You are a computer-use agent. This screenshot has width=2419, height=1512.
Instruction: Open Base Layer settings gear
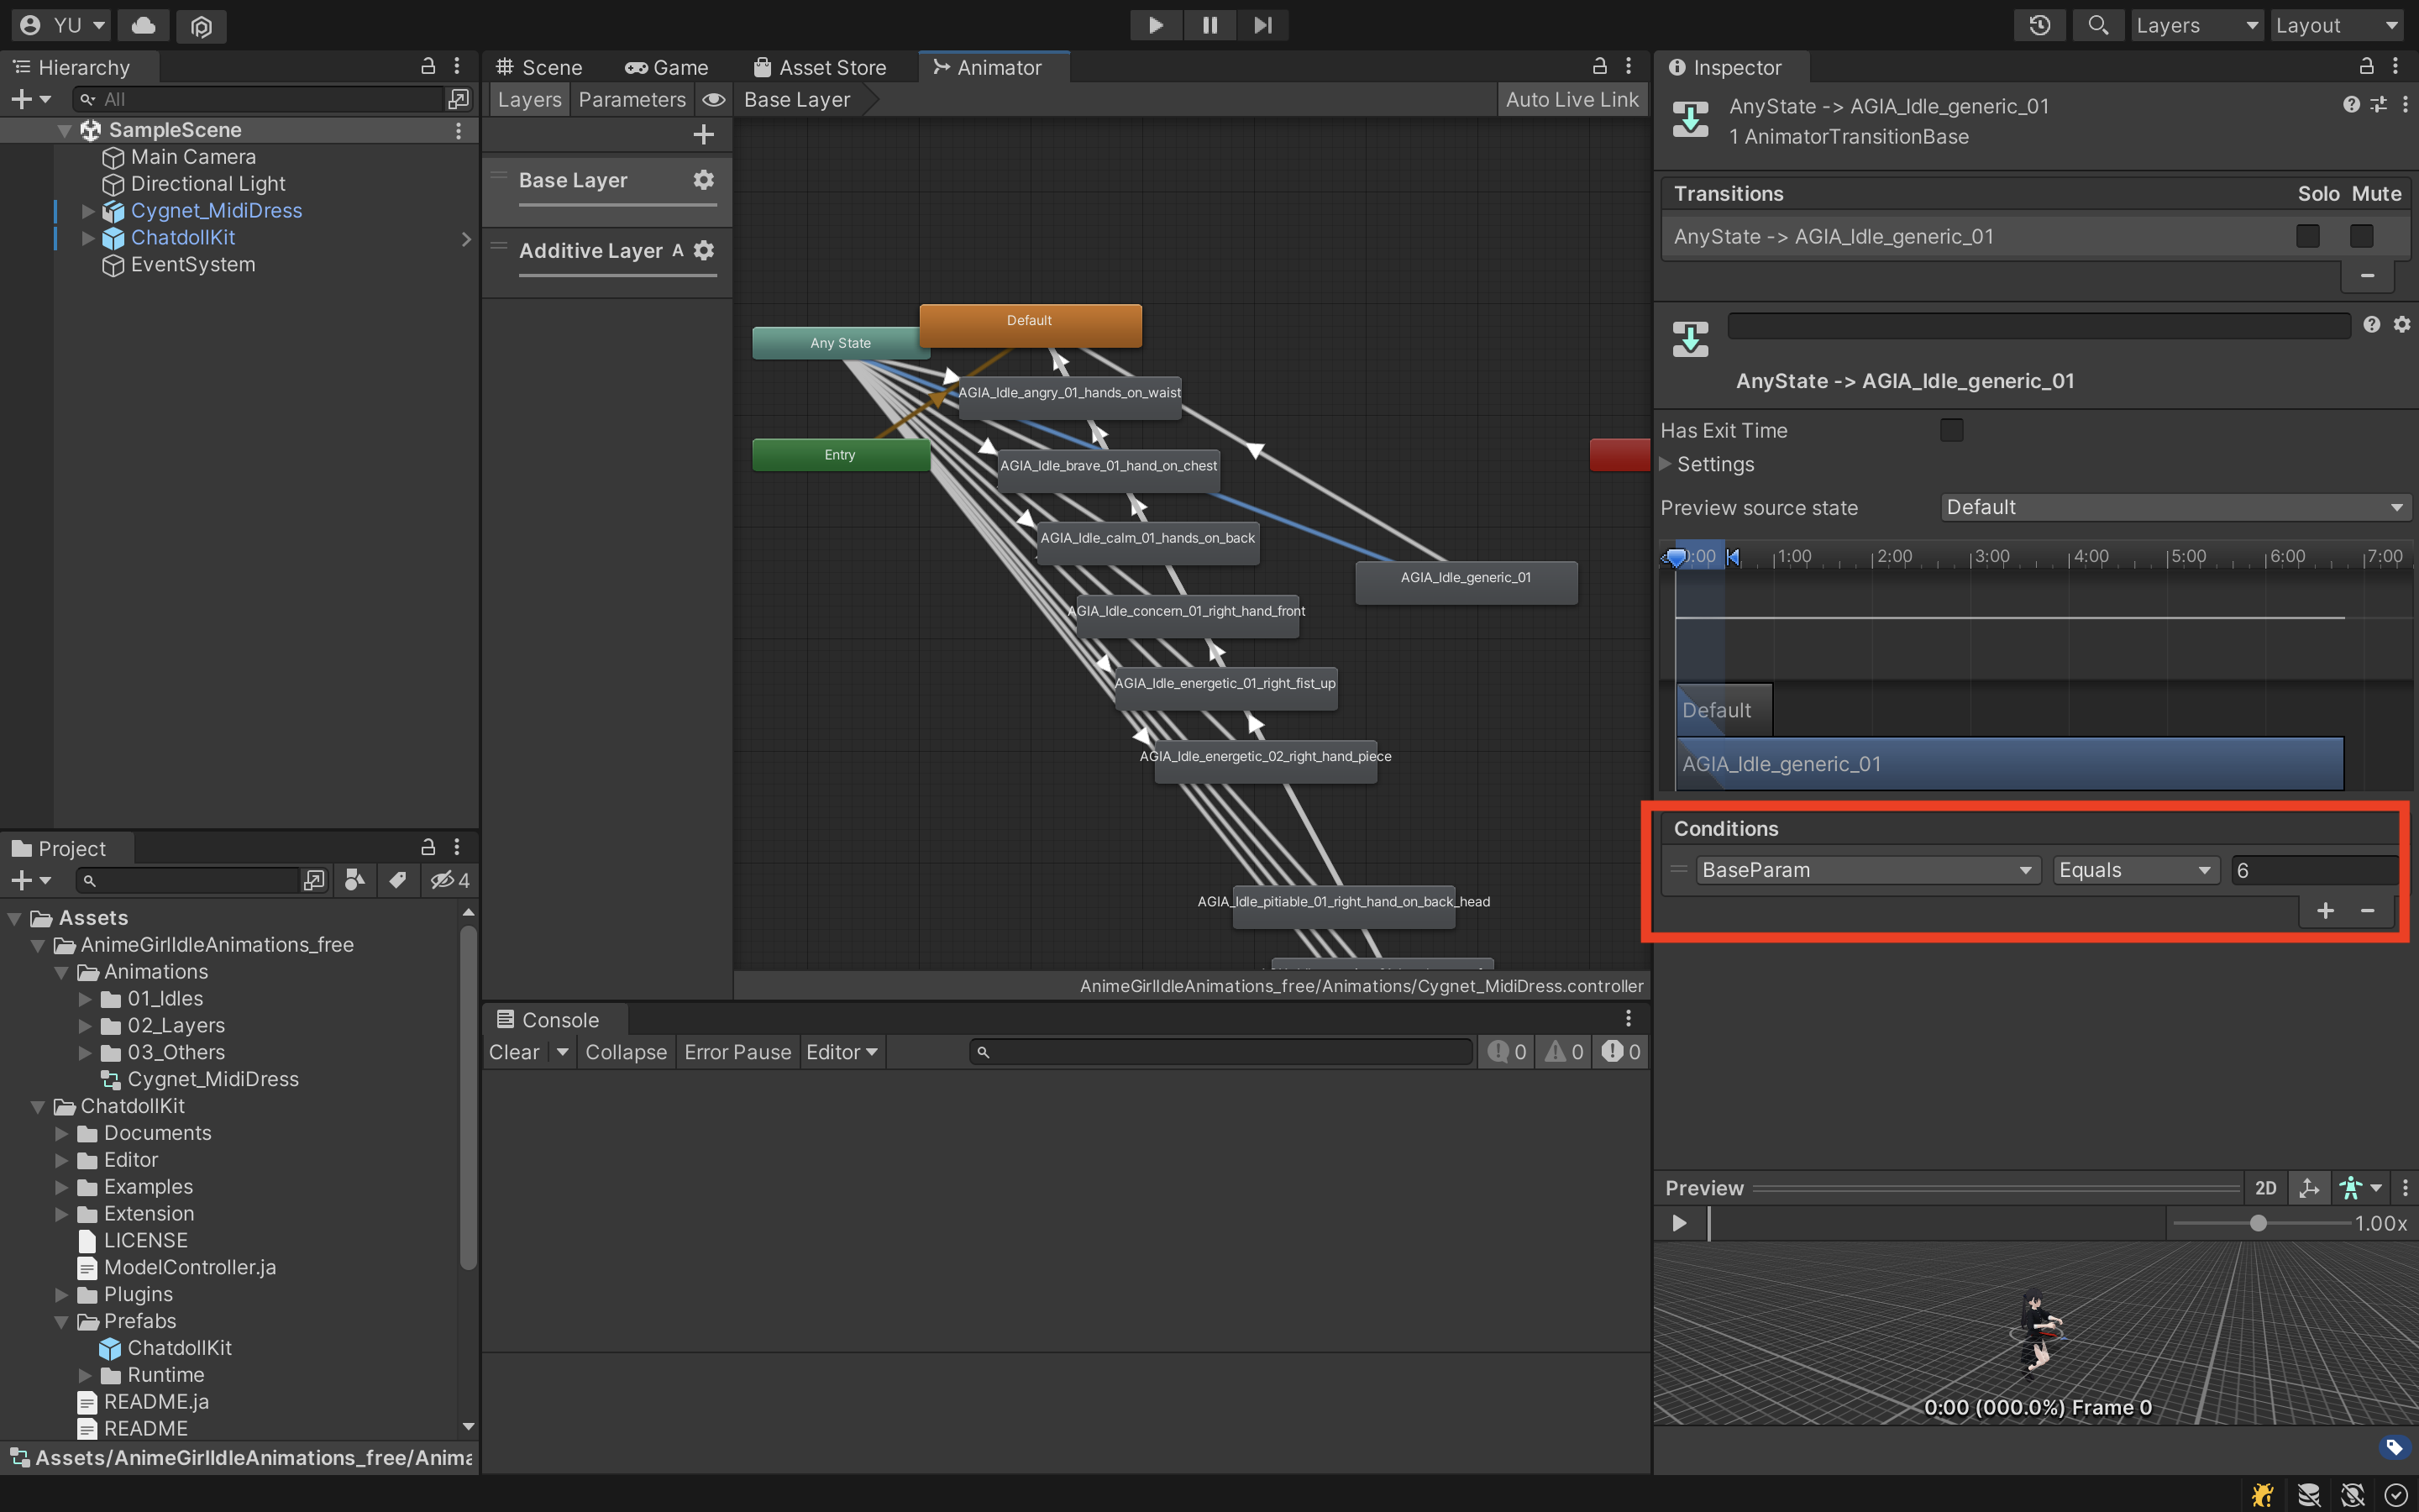704,180
